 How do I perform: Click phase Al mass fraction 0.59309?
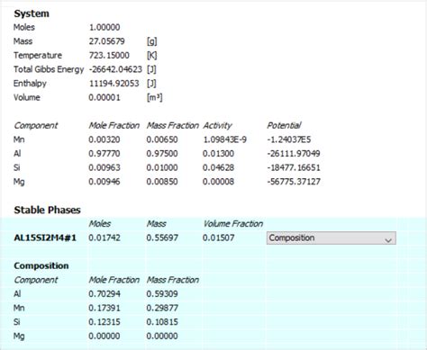coord(162,294)
